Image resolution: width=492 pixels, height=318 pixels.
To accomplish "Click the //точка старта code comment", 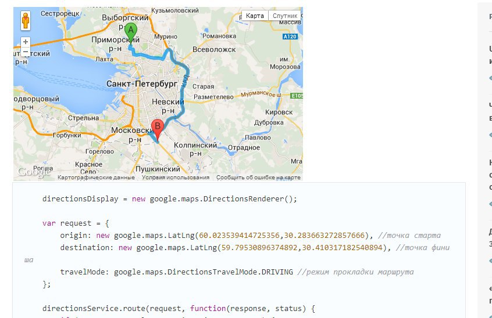I will 409,236.
